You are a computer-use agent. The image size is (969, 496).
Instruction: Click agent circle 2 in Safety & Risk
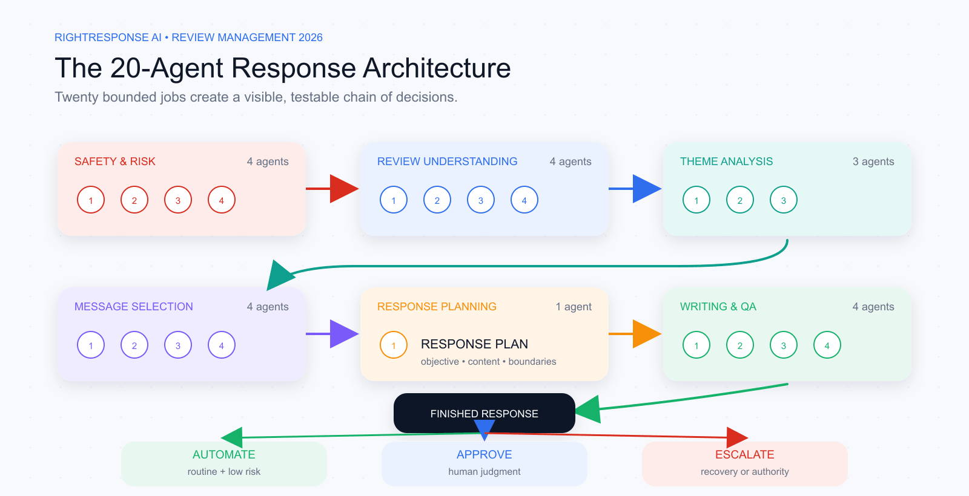(x=134, y=200)
